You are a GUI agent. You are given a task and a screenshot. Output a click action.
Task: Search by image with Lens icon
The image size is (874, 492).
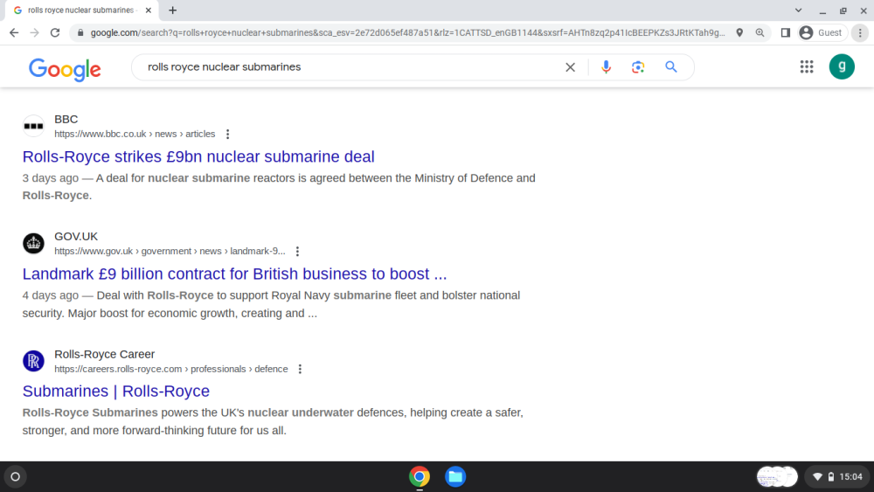point(638,67)
